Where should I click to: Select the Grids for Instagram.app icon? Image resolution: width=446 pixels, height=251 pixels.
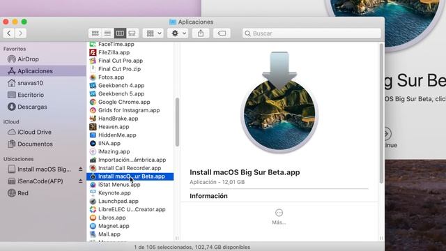tap(93, 110)
